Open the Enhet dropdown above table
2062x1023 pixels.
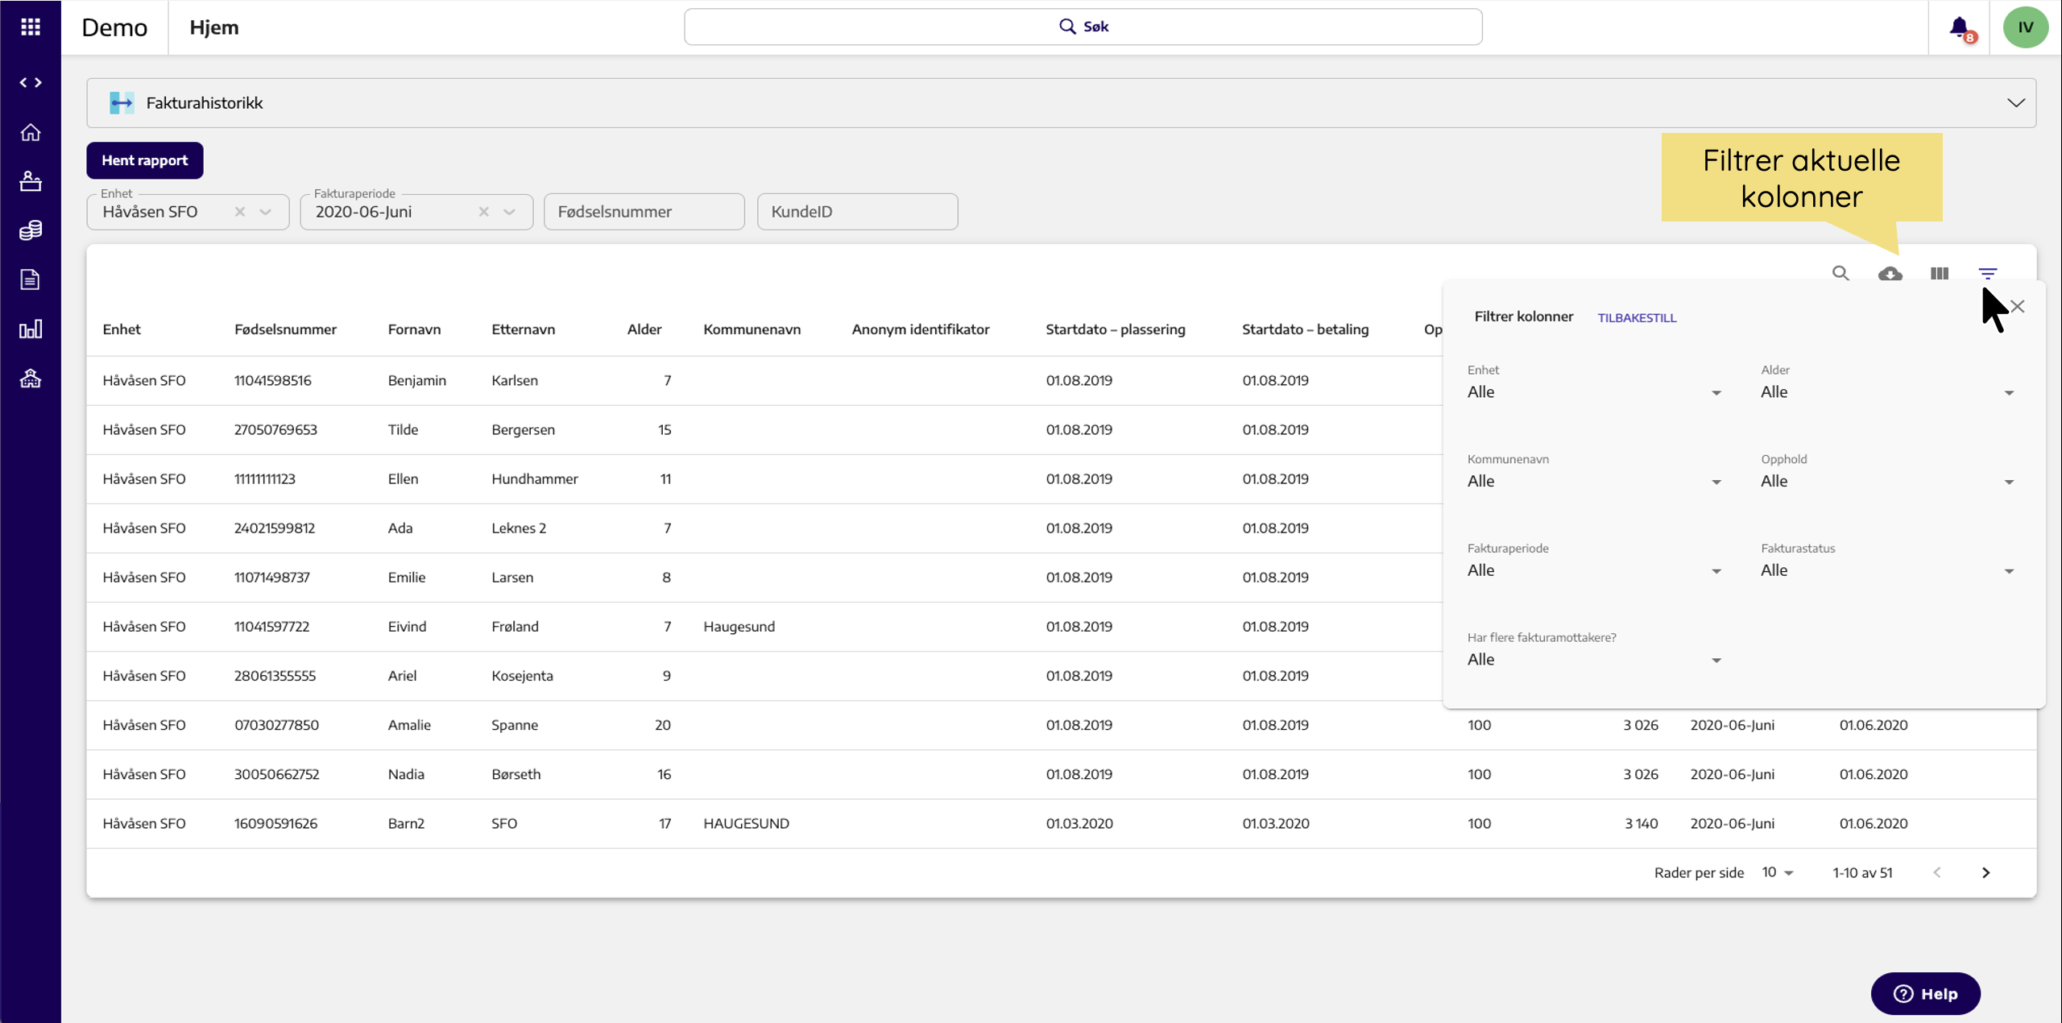tap(266, 212)
